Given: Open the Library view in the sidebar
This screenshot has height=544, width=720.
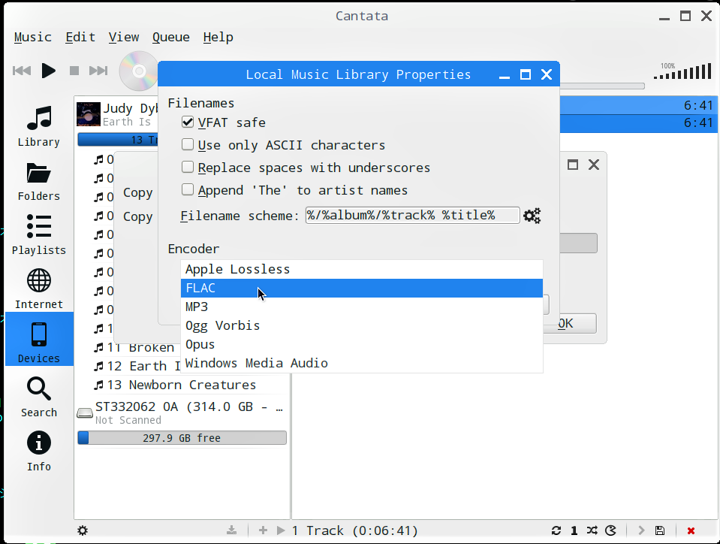Looking at the screenshot, I should click(x=39, y=125).
